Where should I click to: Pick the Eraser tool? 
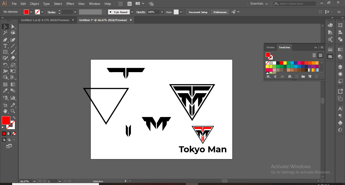pyautogui.click(x=13, y=58)
